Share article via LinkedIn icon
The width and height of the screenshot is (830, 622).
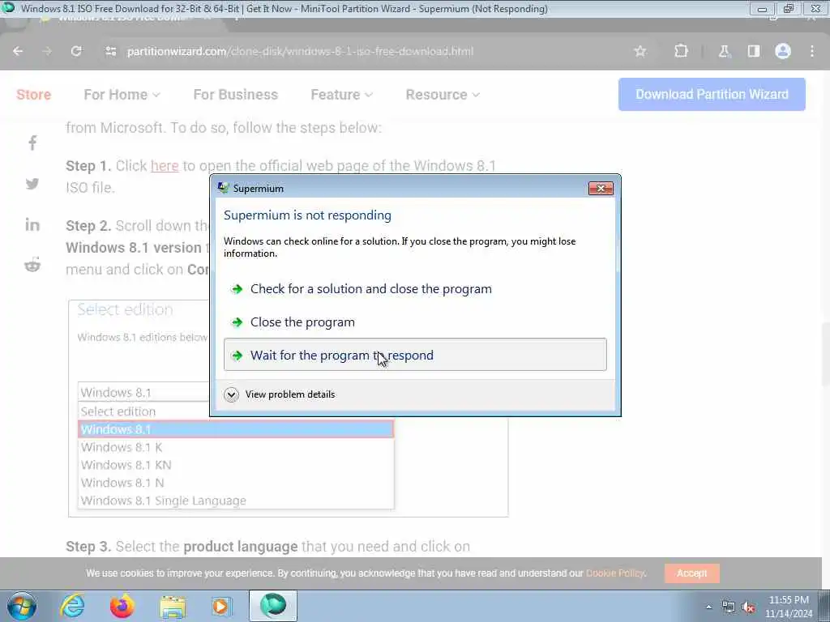coord(32,225)
